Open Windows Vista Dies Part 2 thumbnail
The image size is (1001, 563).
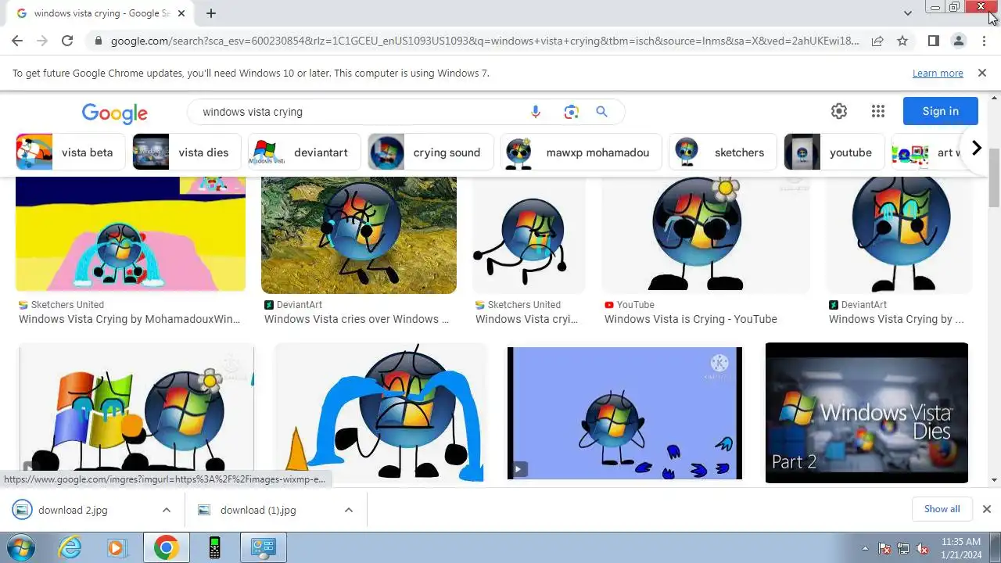click(866, 413)
